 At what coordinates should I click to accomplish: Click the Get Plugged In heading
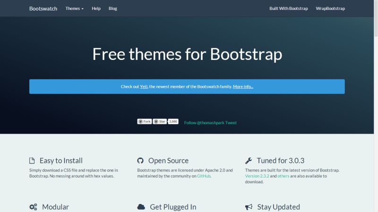[173, 207]
